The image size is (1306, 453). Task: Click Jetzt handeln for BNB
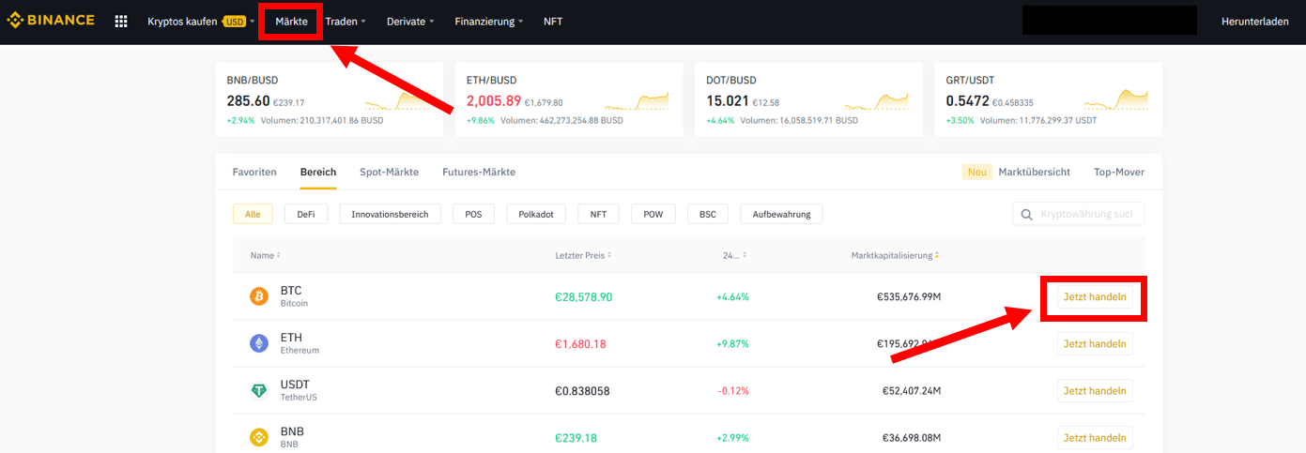1095,437
